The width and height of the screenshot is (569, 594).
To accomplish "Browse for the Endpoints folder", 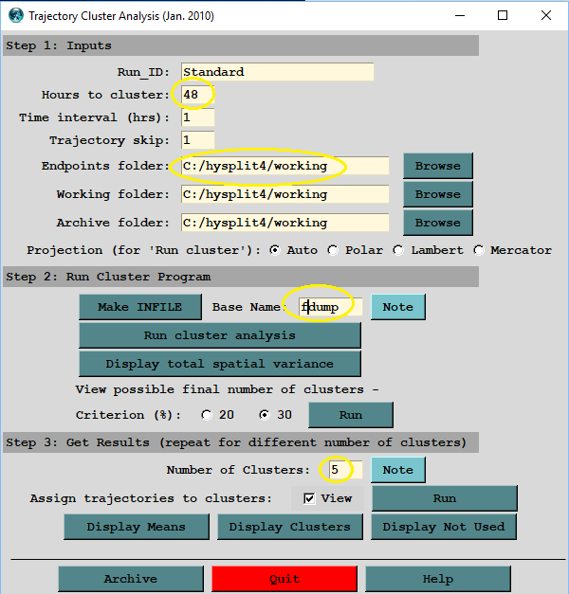I will point(437,166).
